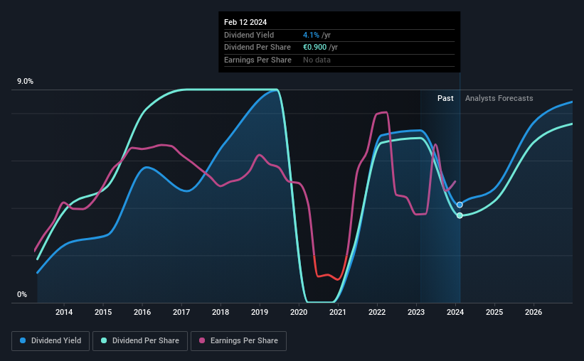The image size is (584, 361).
Task: Click the No data earnings value
Action: [317, 60]
